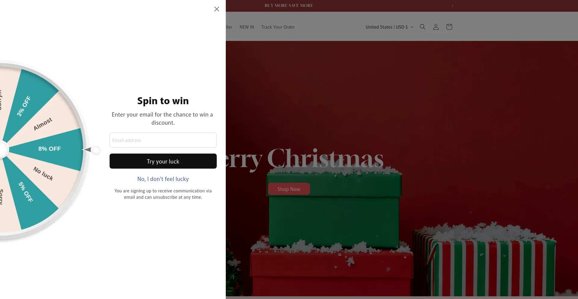The height and width of the screenshot is (299, 578).
Task: Click BUY MORE SAVE MORE announcement
Action: (289, 6)
